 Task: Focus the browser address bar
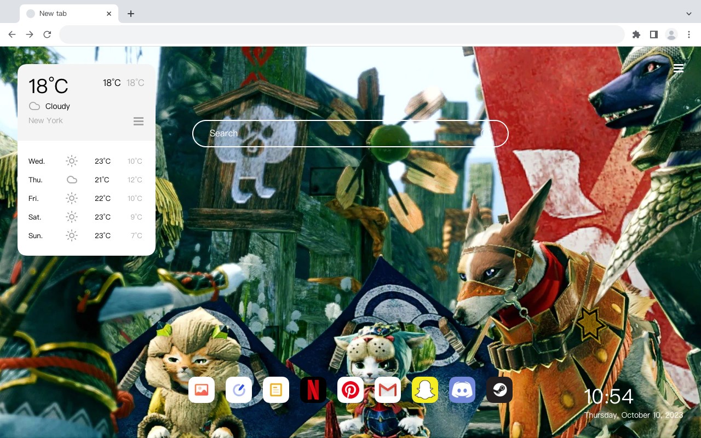pyautogui.click(x=342, y=34)
